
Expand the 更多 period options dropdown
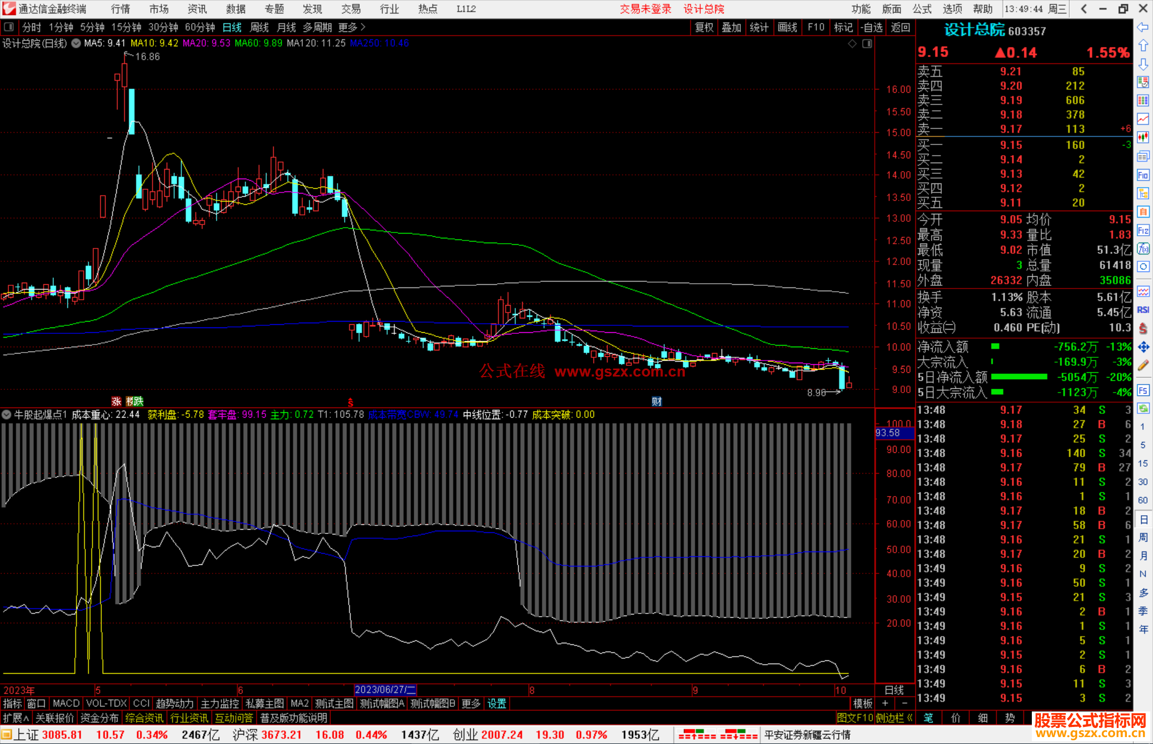tap(352, 27)
